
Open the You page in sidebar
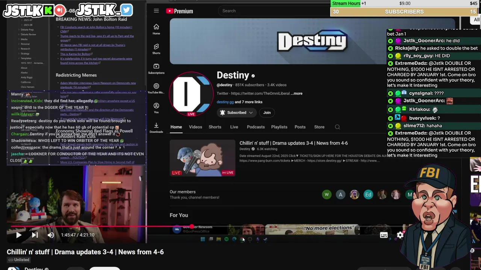[156, 108]
